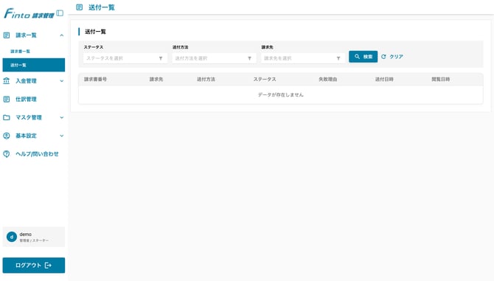
Task: Click the magnifier icon in search button
Action: (x=357, y=57)
